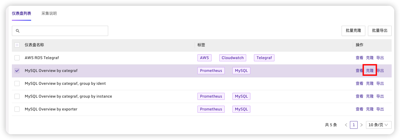This screenshot has width=400, height=140.
Task: Select the MySQL Overview by exporter checkbox
Action: [x=17, y=109]
